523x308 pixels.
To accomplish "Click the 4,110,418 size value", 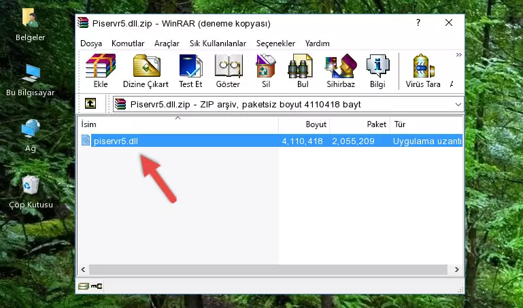I will pos(302,141).
